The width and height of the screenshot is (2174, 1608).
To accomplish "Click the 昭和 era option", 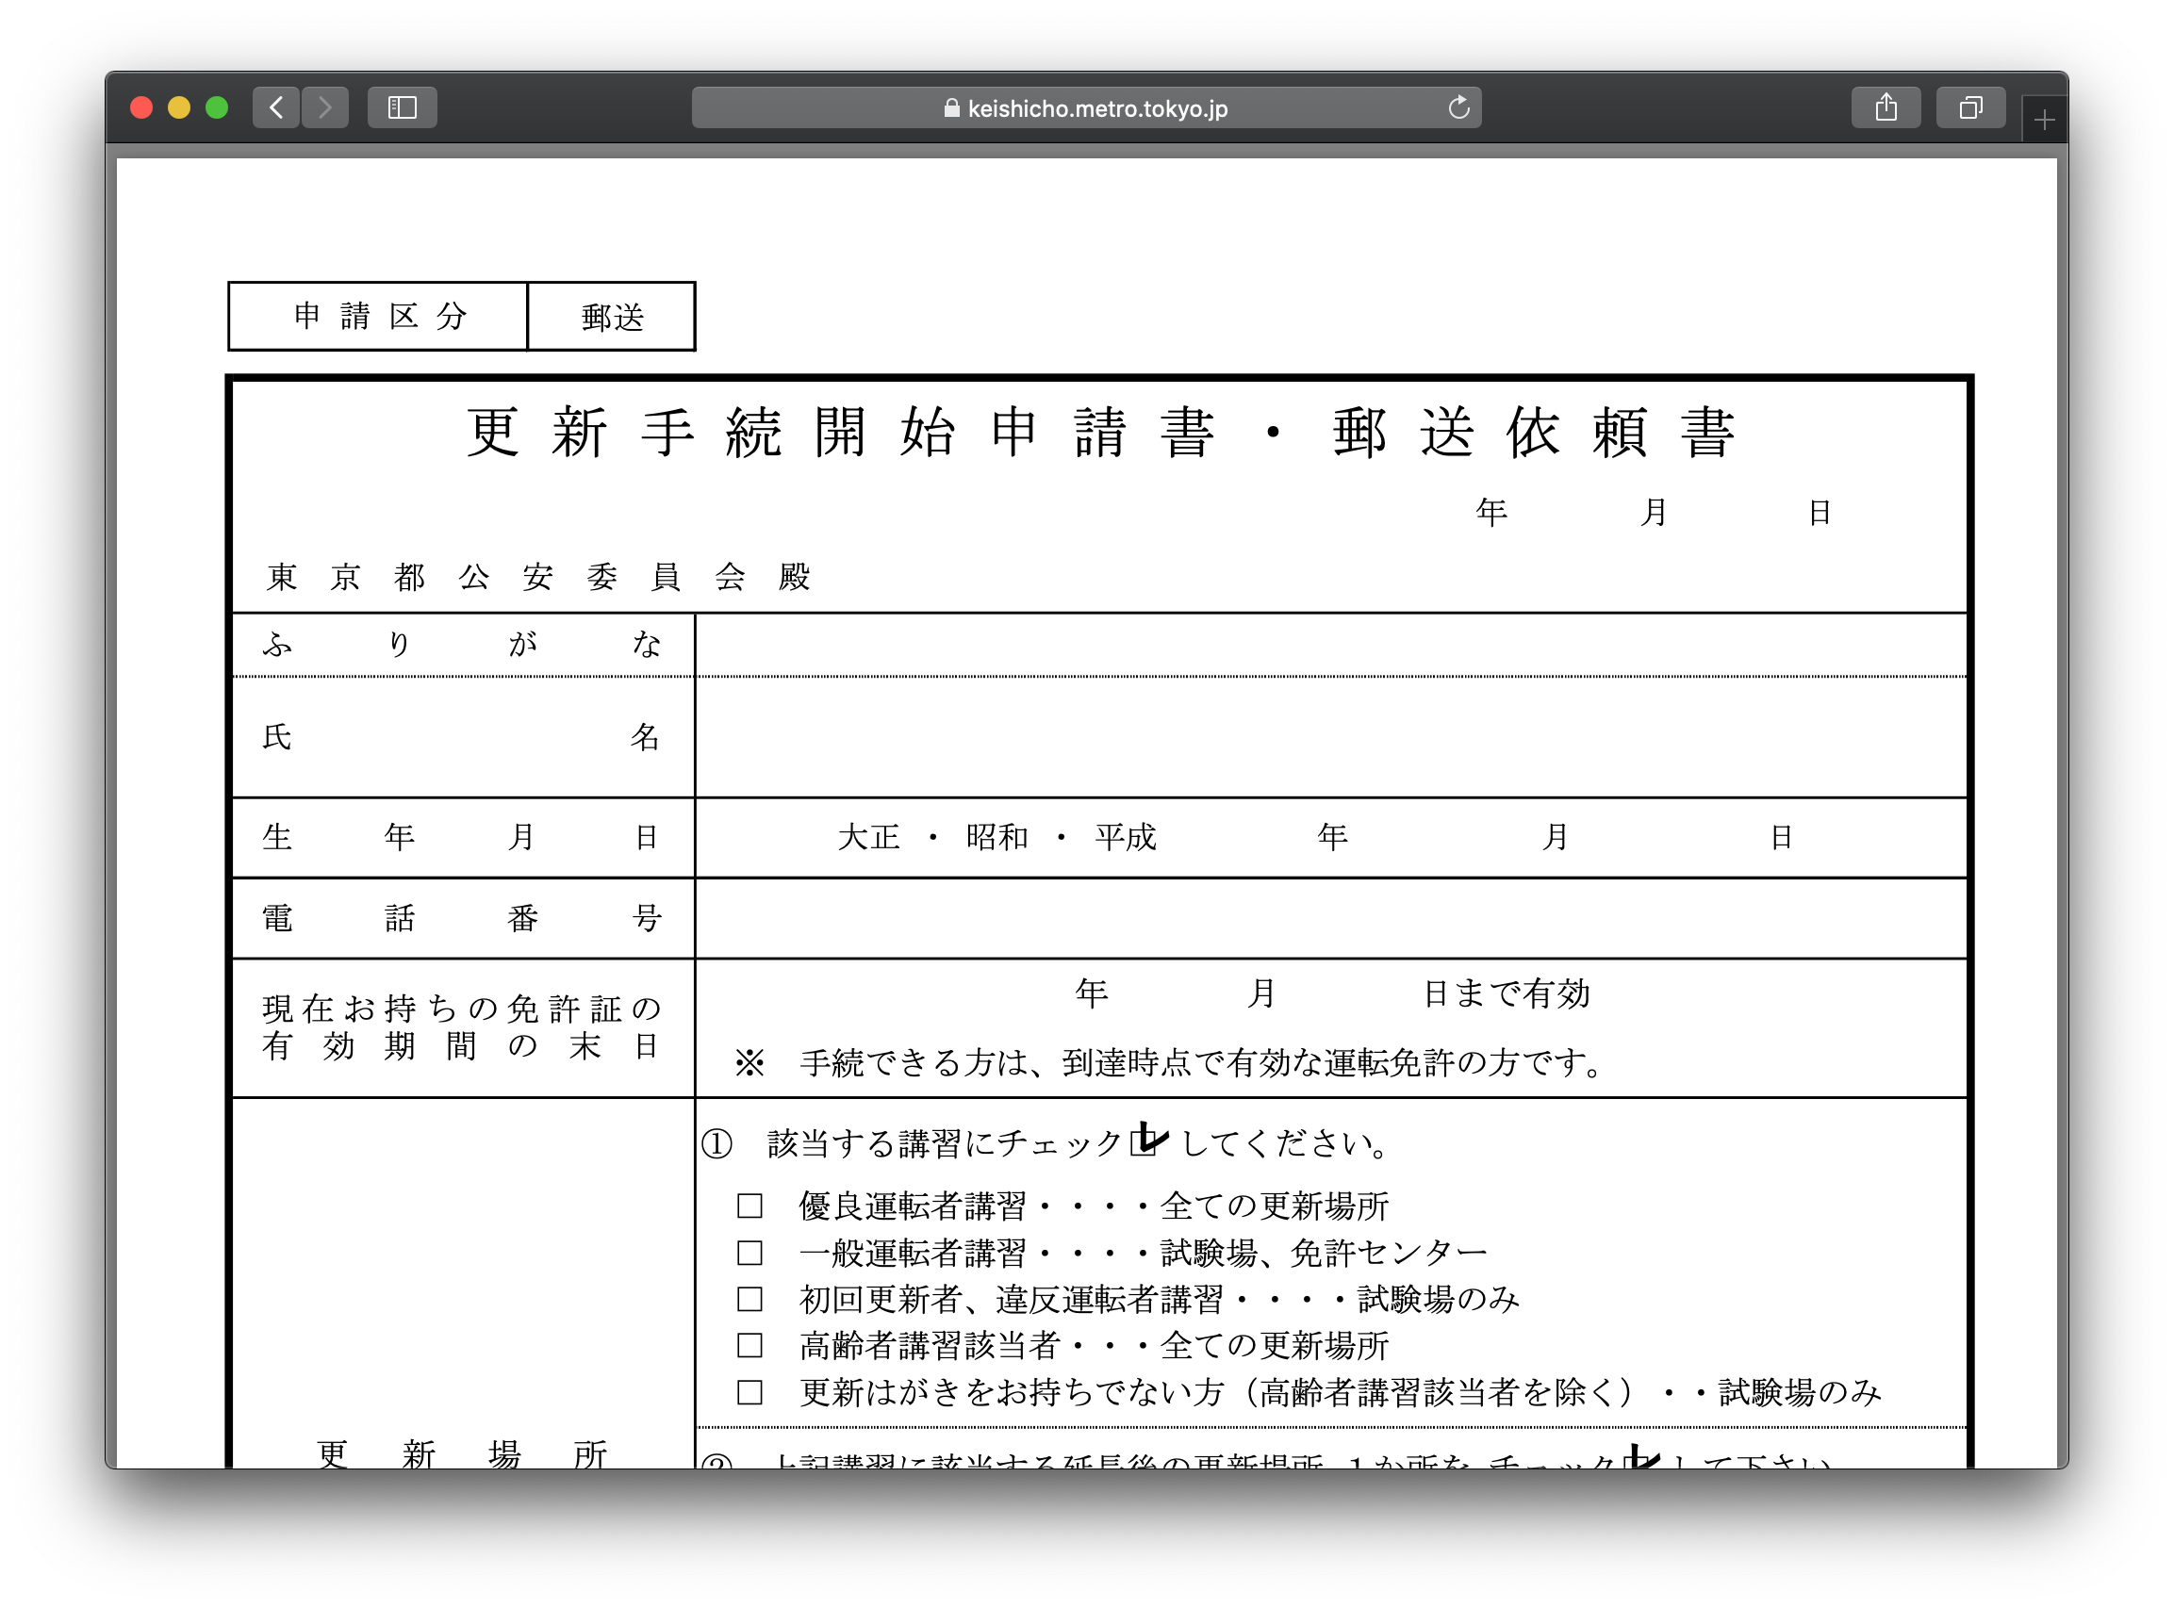I will (996, 837).
